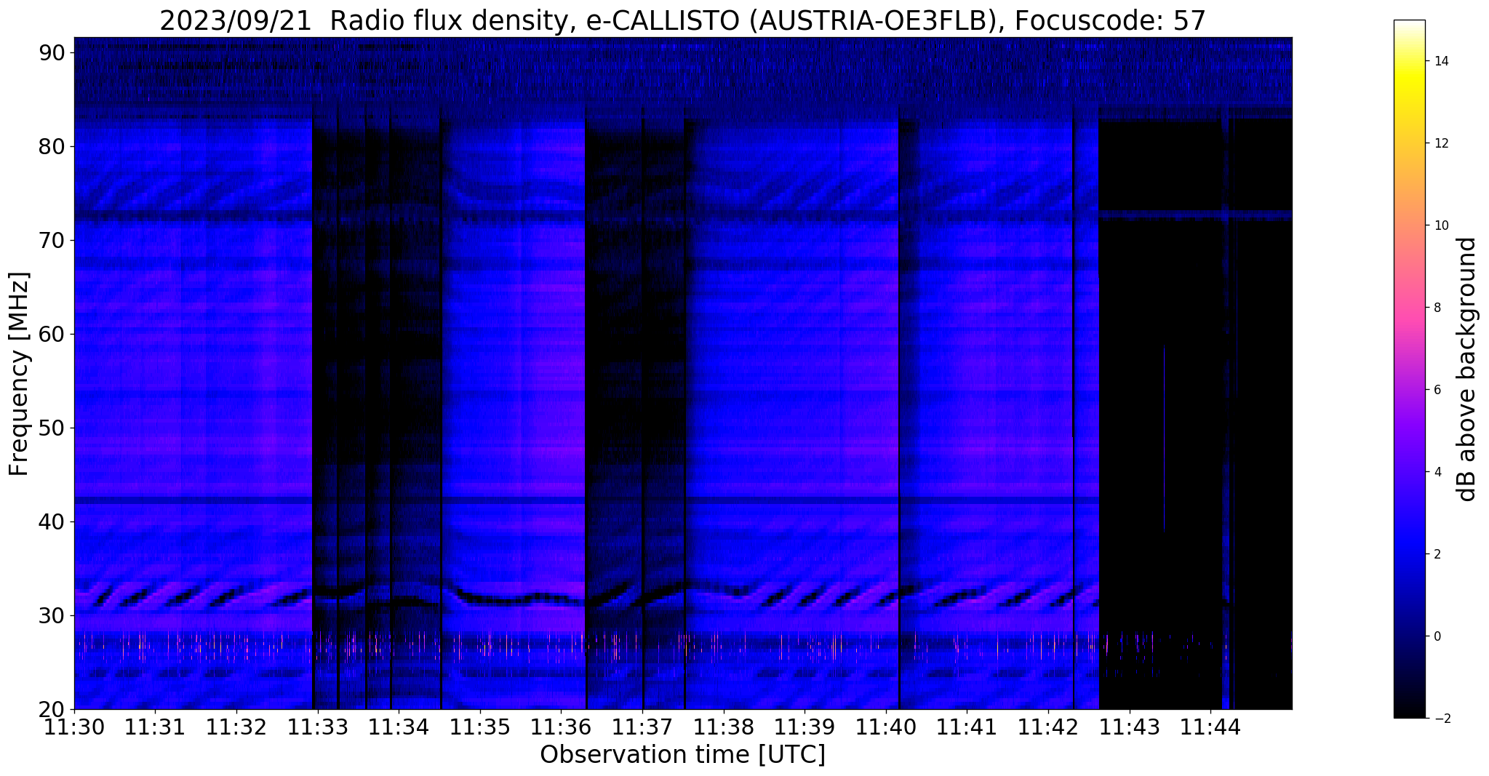Click the 50 MHz frequency tick label
Screen dimensions: 1489x776
coord(52,428)
